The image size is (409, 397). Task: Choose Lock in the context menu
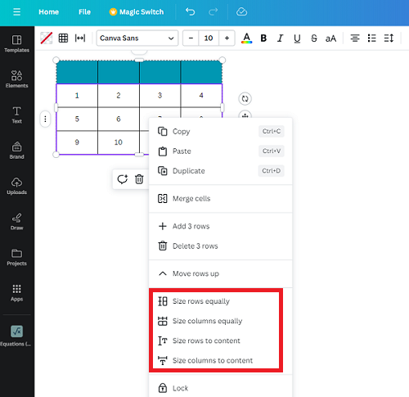[221, 388]
